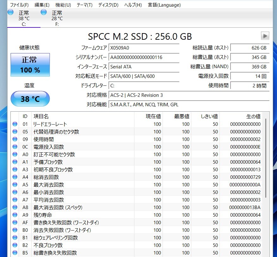
Task: Click the features field S.M.A.R.T., APM, NCQ
Action: (x=189, y=105)
